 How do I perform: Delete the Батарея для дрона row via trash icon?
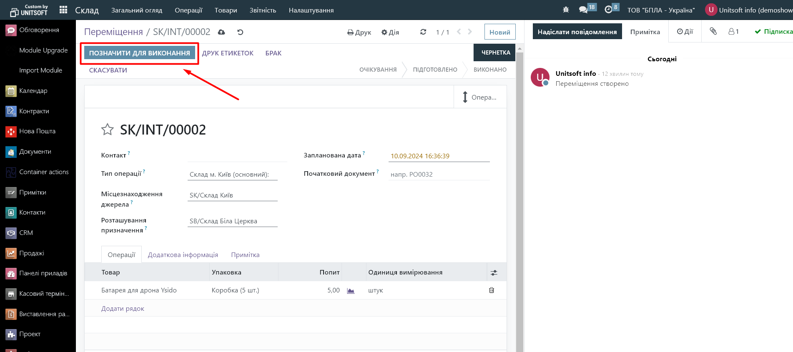[x=492, y=290]
